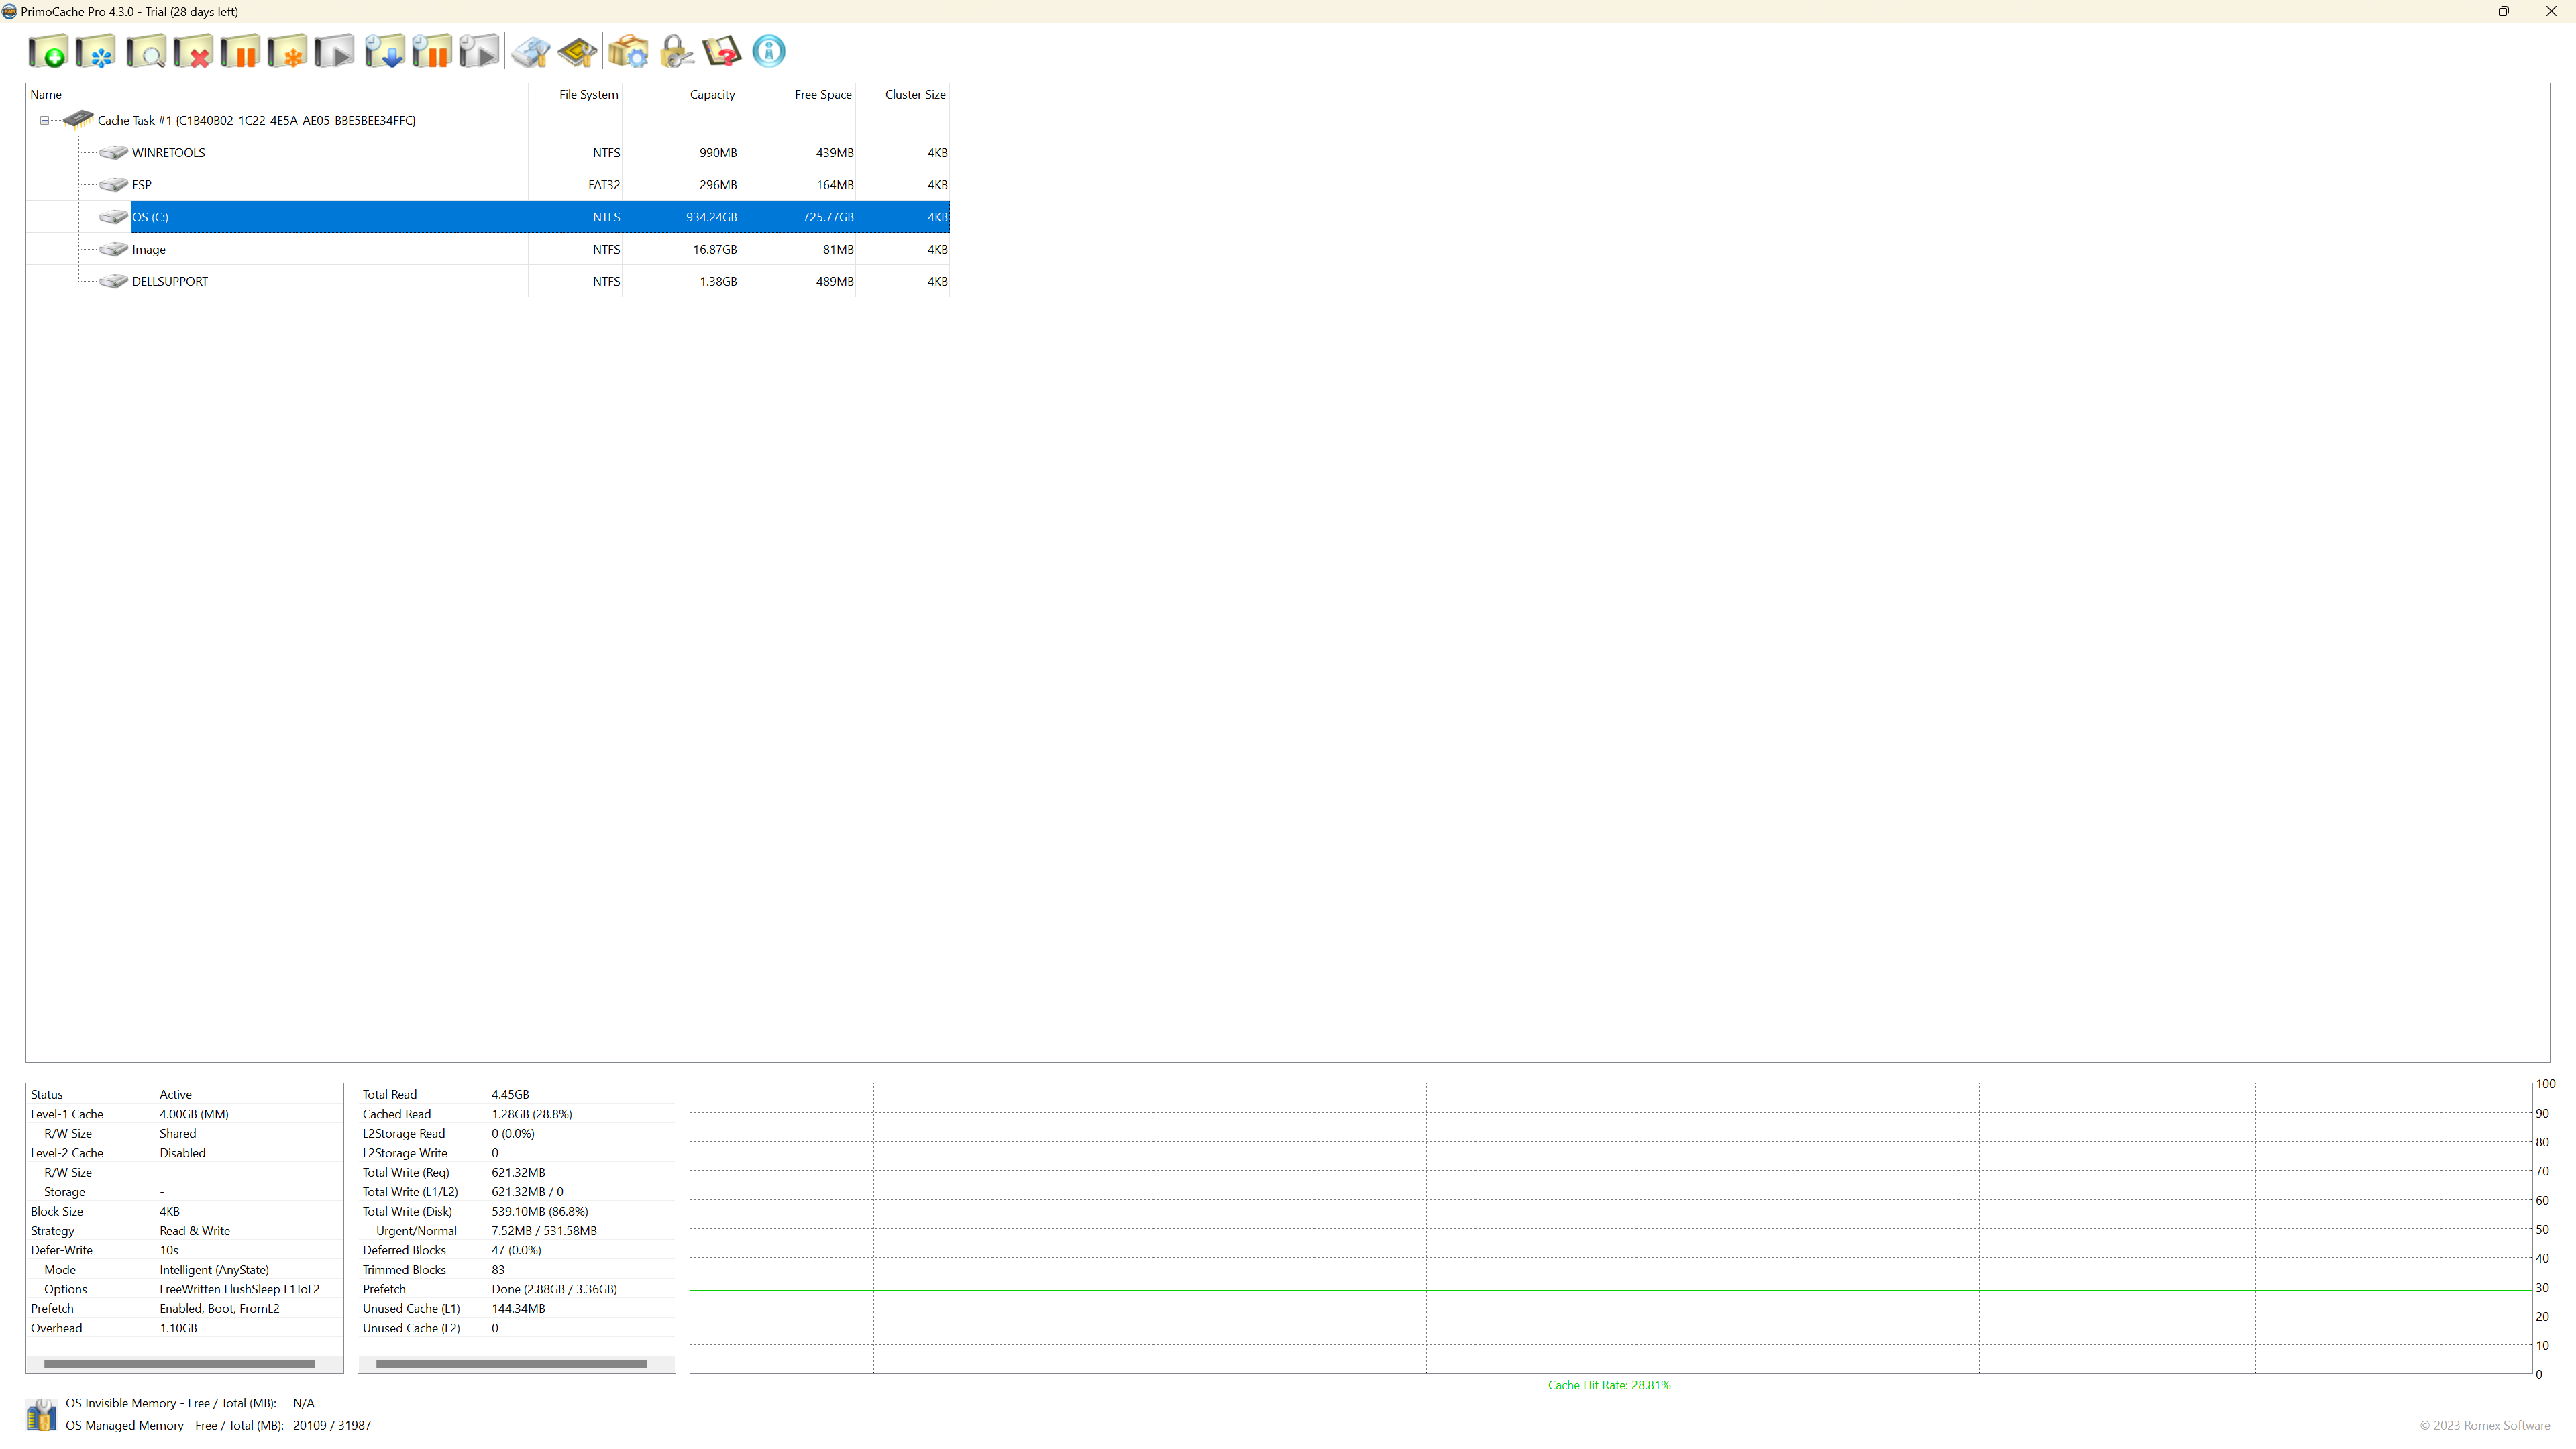
Task: Click the reset statistics icon with blue snowflake
Action: (x=96, y=51)
